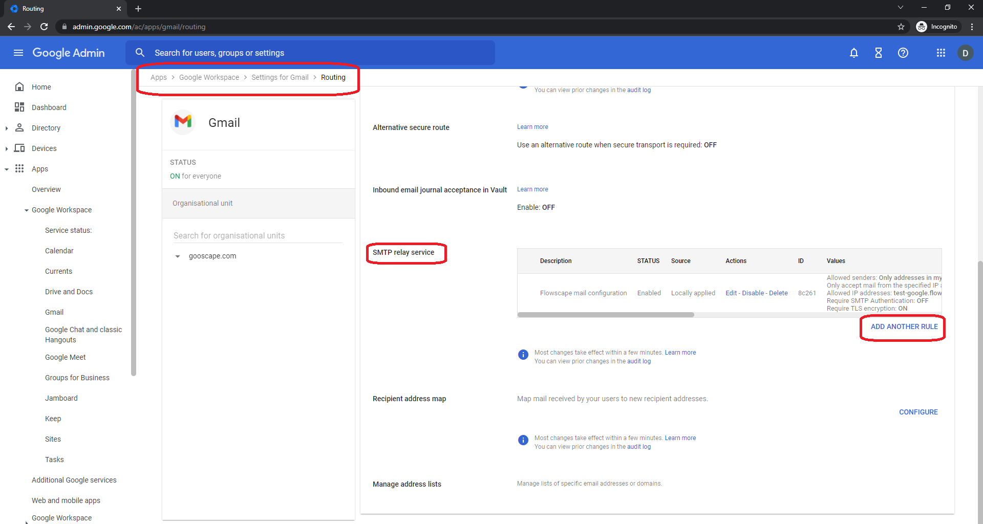Image resolution: width=983 pixels, height=524 pixels.
Task: Click the search for organisational units field
Action: point(258,235)
